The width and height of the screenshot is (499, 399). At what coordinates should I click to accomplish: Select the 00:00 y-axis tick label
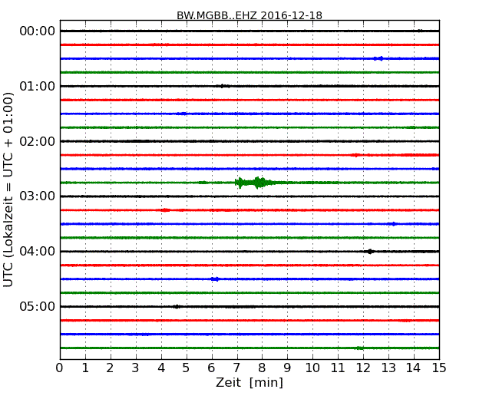point(38,31)
